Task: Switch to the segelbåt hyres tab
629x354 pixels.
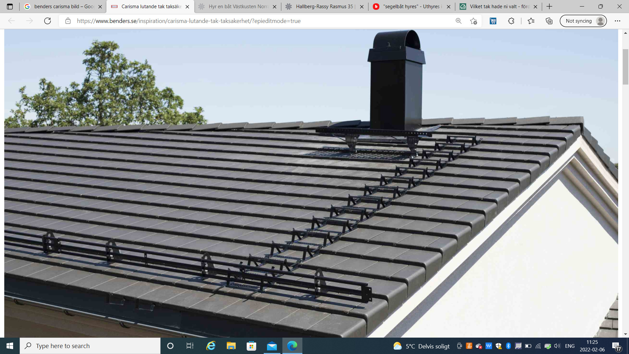Action: coord(411,7)
